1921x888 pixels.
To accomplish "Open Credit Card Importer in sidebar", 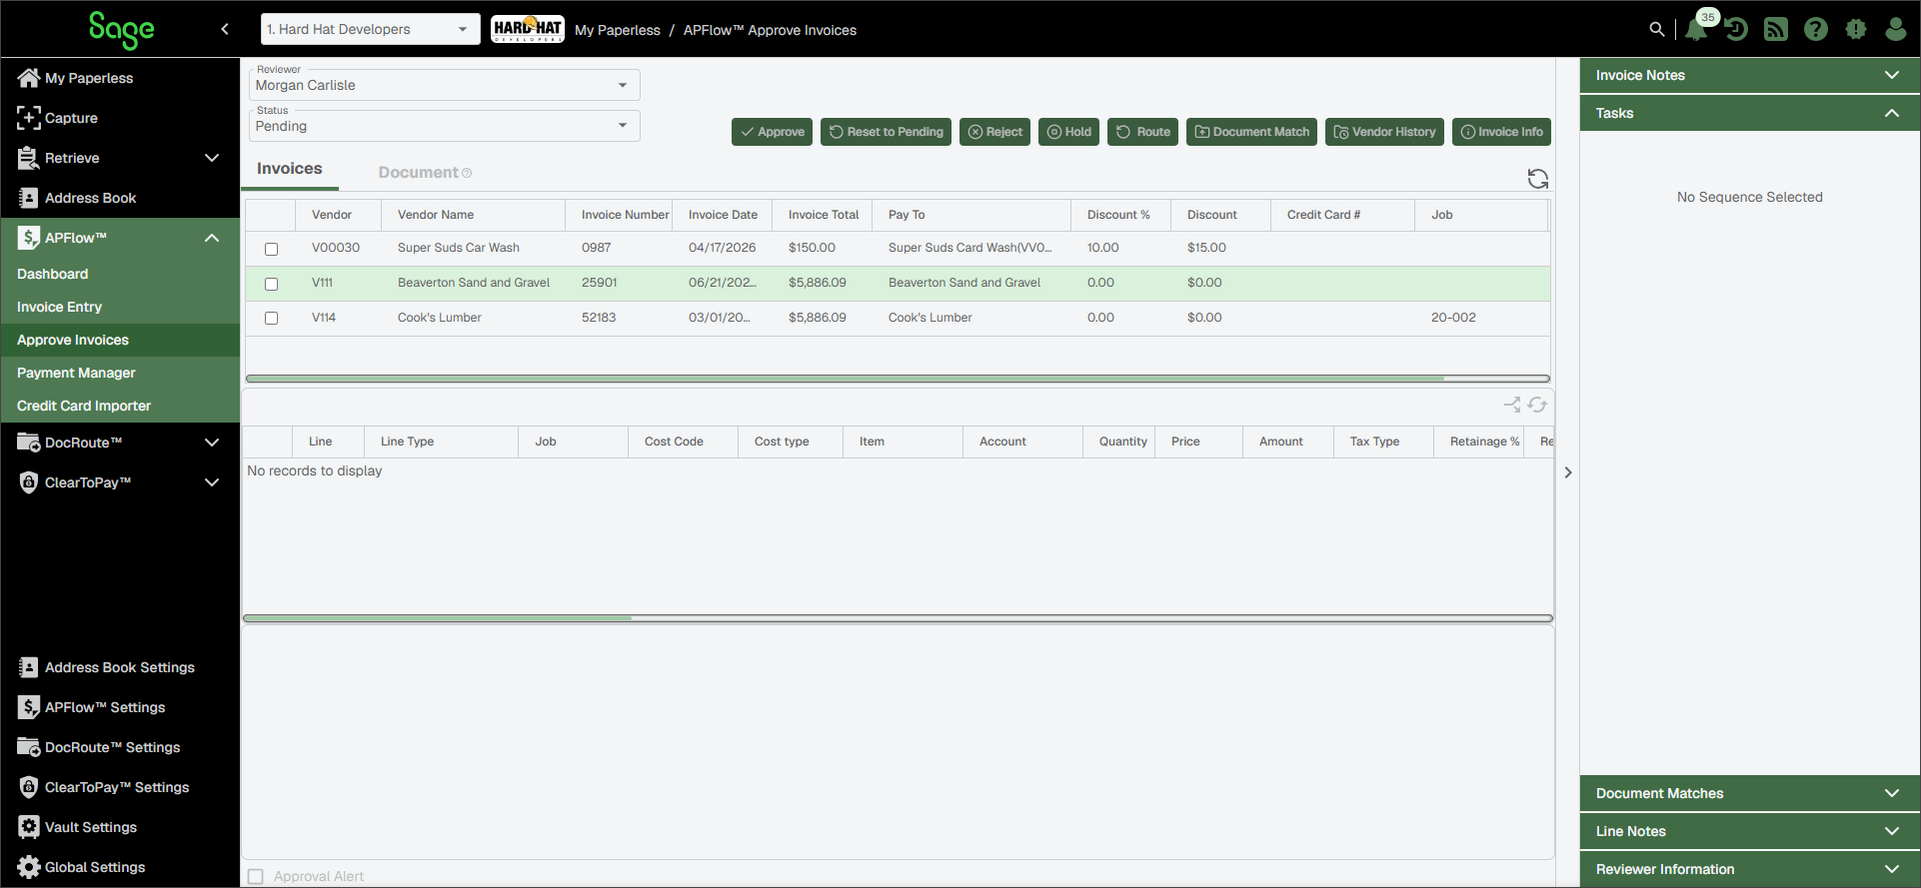I will tap(84, 406).
